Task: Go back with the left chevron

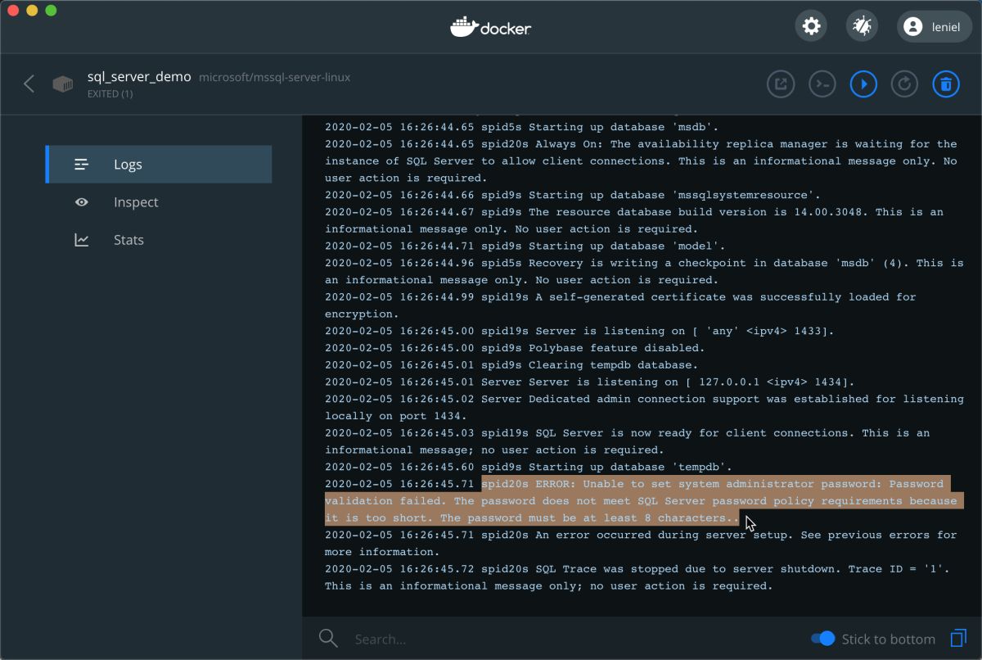Action: click(29, 84)
